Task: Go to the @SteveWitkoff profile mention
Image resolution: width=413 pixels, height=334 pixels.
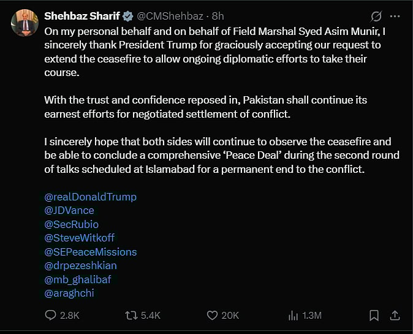Action: coord(80,238)
